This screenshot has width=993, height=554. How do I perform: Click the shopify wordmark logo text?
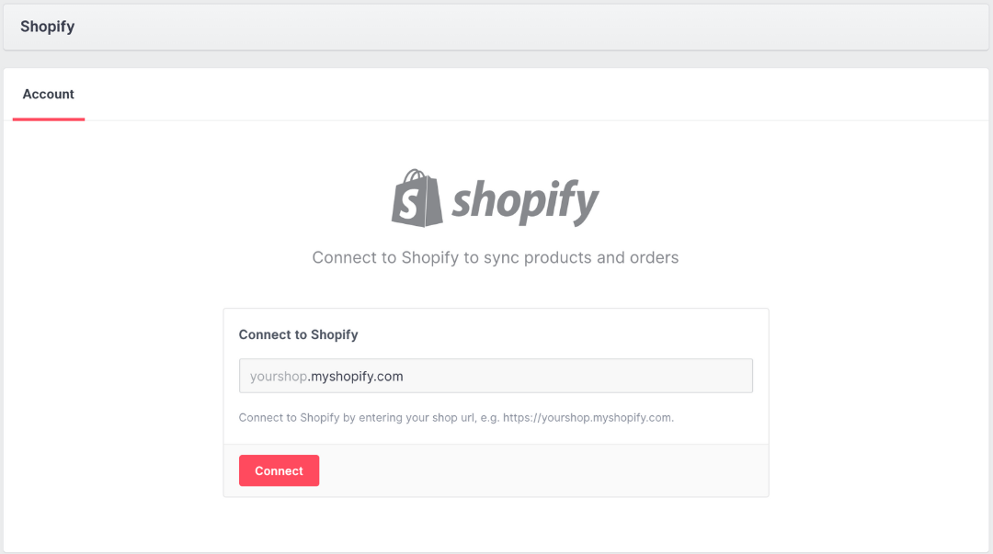tap(525, 201)
